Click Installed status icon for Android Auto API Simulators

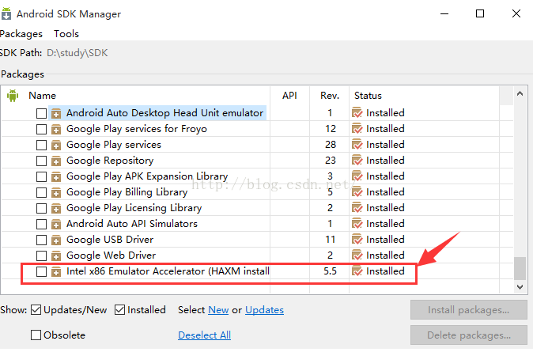(x=357, y=224)
